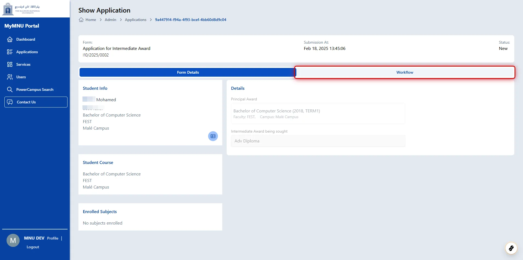Image resolution: width=523 pixels, height=260 pixels.
Task: Click the form number I10/2025/0002
Action: coord(96,55)
